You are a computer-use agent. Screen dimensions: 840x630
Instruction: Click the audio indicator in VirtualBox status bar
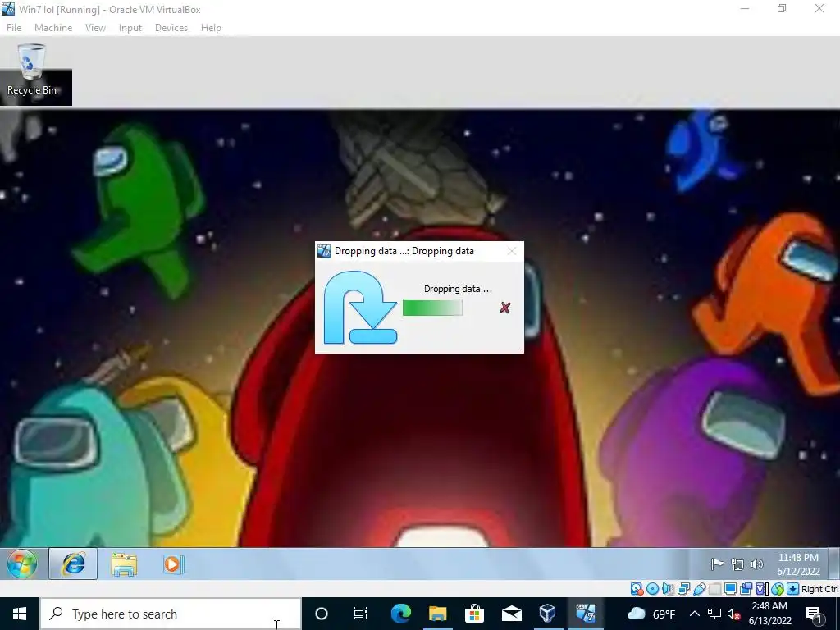click(x=668, y=589)
